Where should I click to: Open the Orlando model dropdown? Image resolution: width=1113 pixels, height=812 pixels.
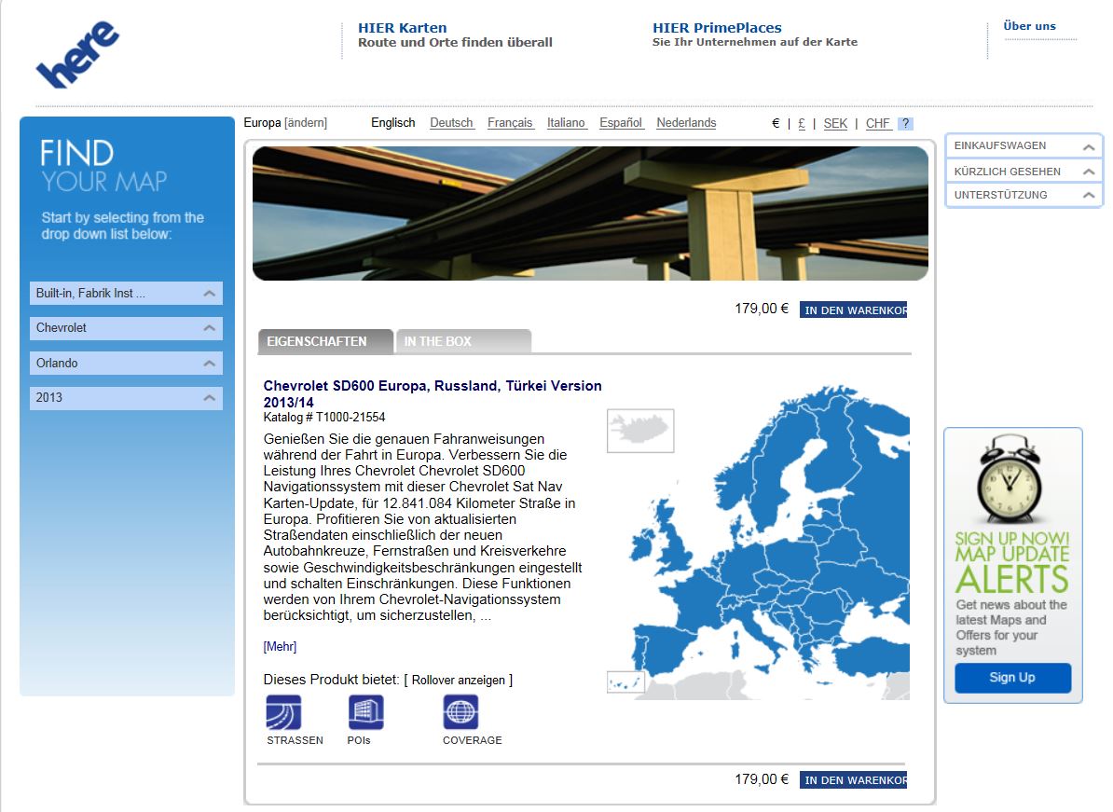[126, 363]
